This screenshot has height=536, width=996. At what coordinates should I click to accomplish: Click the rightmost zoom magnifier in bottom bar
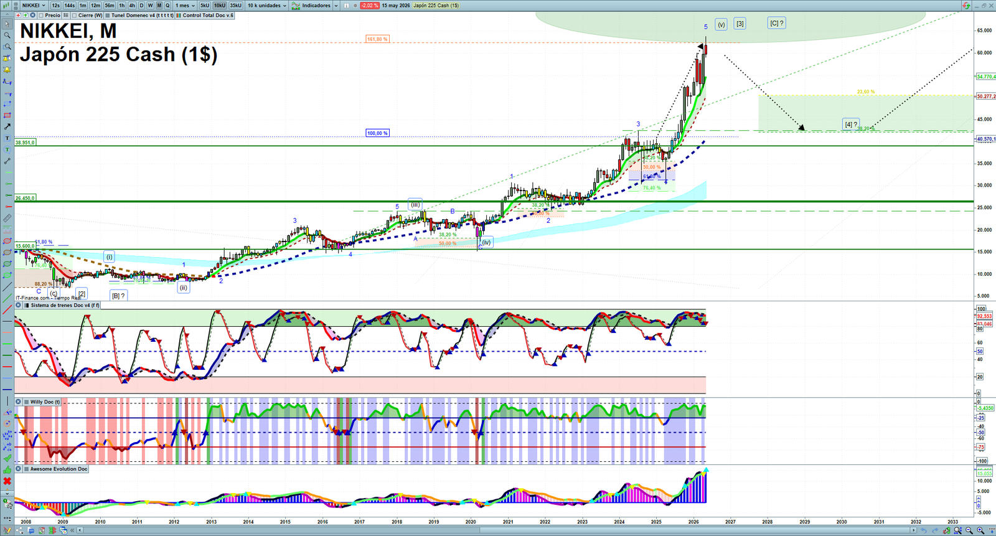coord(980,530)
